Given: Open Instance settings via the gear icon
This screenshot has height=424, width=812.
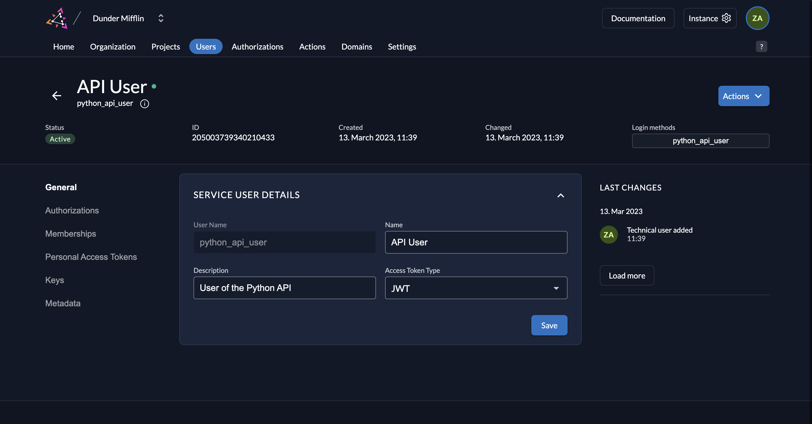Looking at the screenshot, I should (726, 18).
